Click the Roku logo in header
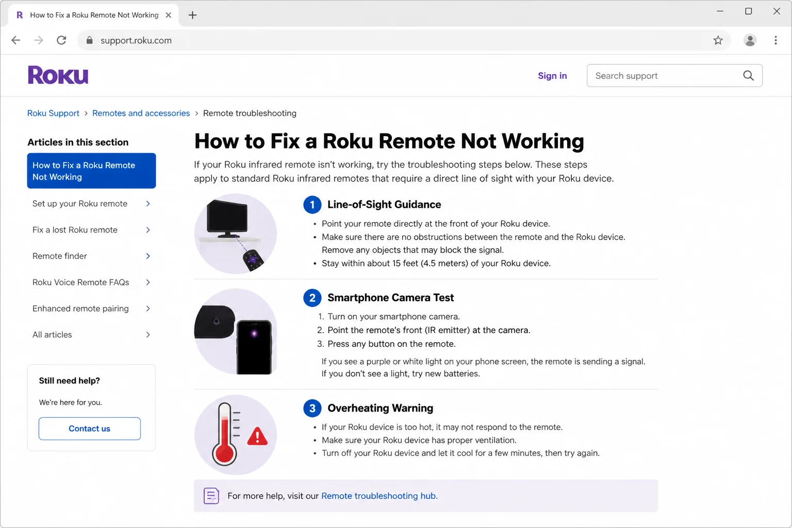 (x=58, y=75)
